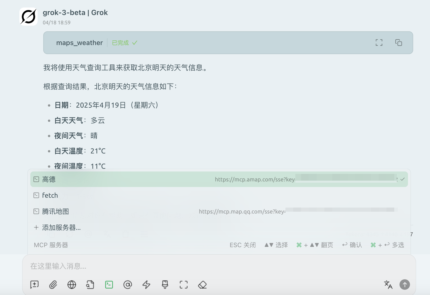Click the message input field
Image resolution: width=430 pixels, height=295 pixels.
coord(219,266)
